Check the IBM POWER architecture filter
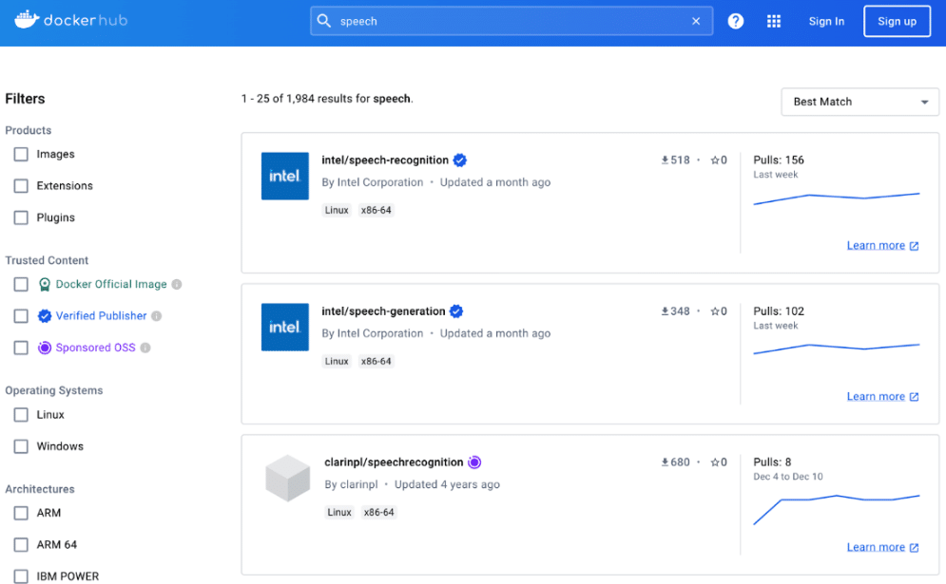This screenshot has height=584, width=946. pos(21,576)
